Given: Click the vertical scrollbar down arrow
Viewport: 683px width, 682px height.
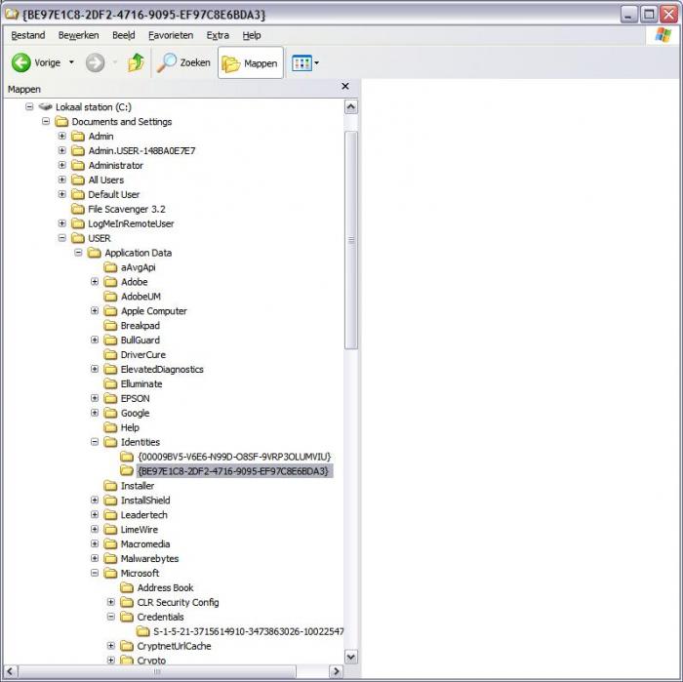Looking at the screenshot, I should coord(351,657).
